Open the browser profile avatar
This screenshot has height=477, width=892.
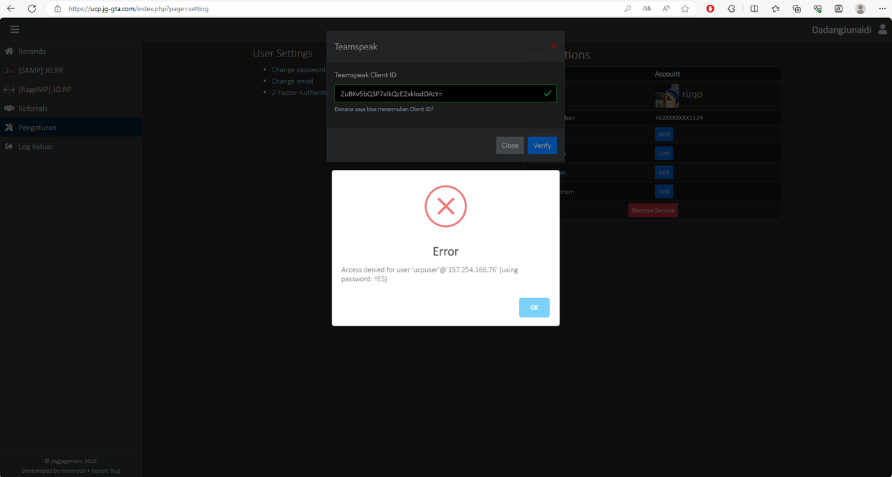coord(861,9)
